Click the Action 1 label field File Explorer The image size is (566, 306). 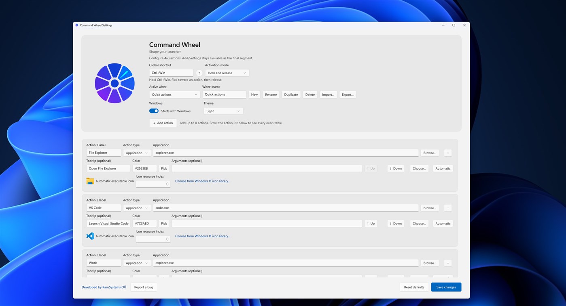104,153
